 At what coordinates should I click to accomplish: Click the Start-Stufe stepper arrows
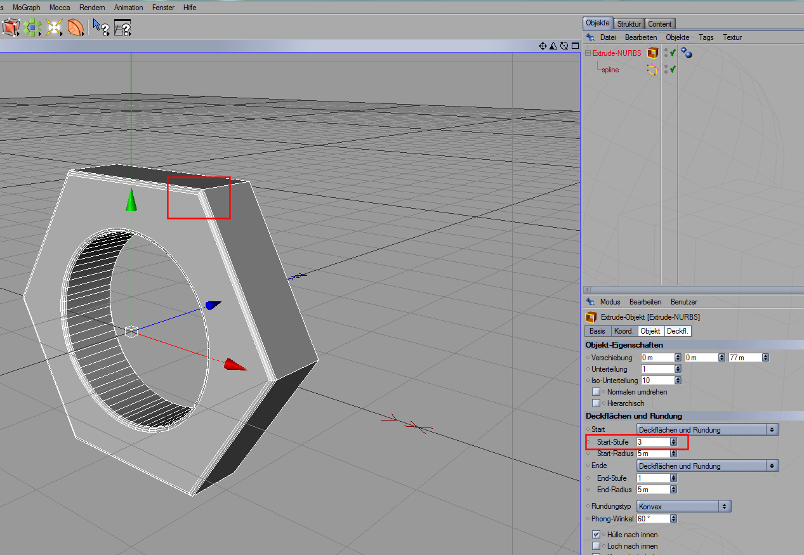click(x=673, y=441)
